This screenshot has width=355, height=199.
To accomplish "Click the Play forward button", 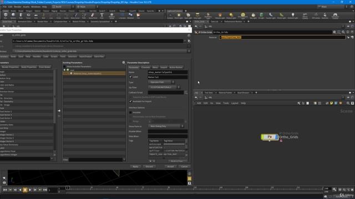I will pos(30,190).
